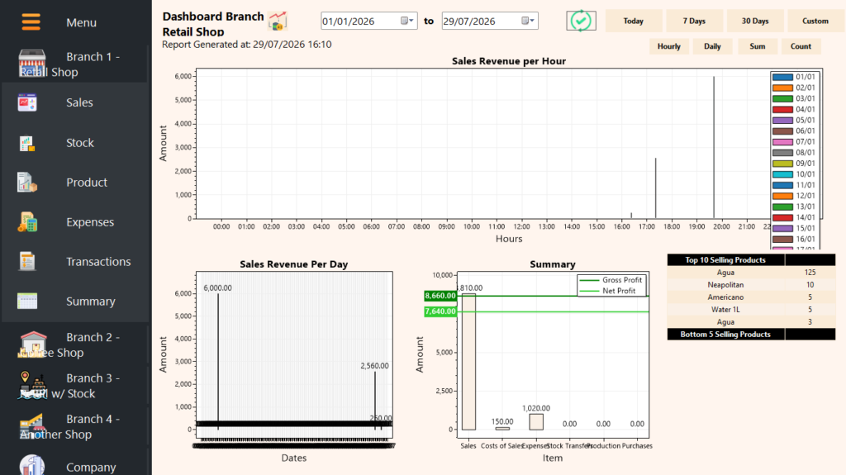Click the Top 10 Selling Products header
Viewport: 846px width, 475px height.
click(725, 260)
